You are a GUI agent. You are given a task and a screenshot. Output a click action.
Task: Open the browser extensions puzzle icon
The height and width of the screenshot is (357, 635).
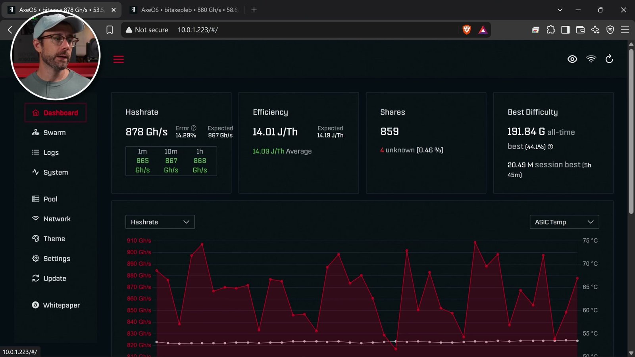(x=551, y=30)
